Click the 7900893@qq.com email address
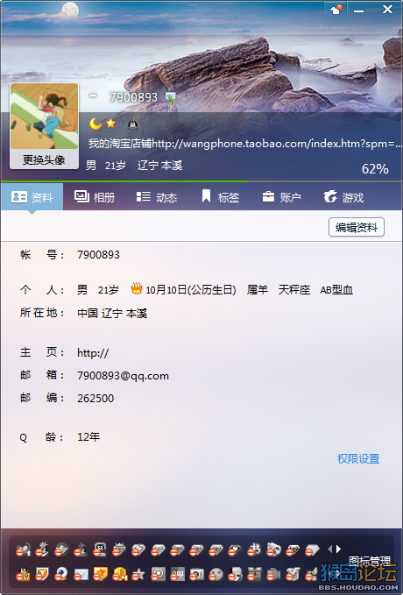 [x=123, y=376]
